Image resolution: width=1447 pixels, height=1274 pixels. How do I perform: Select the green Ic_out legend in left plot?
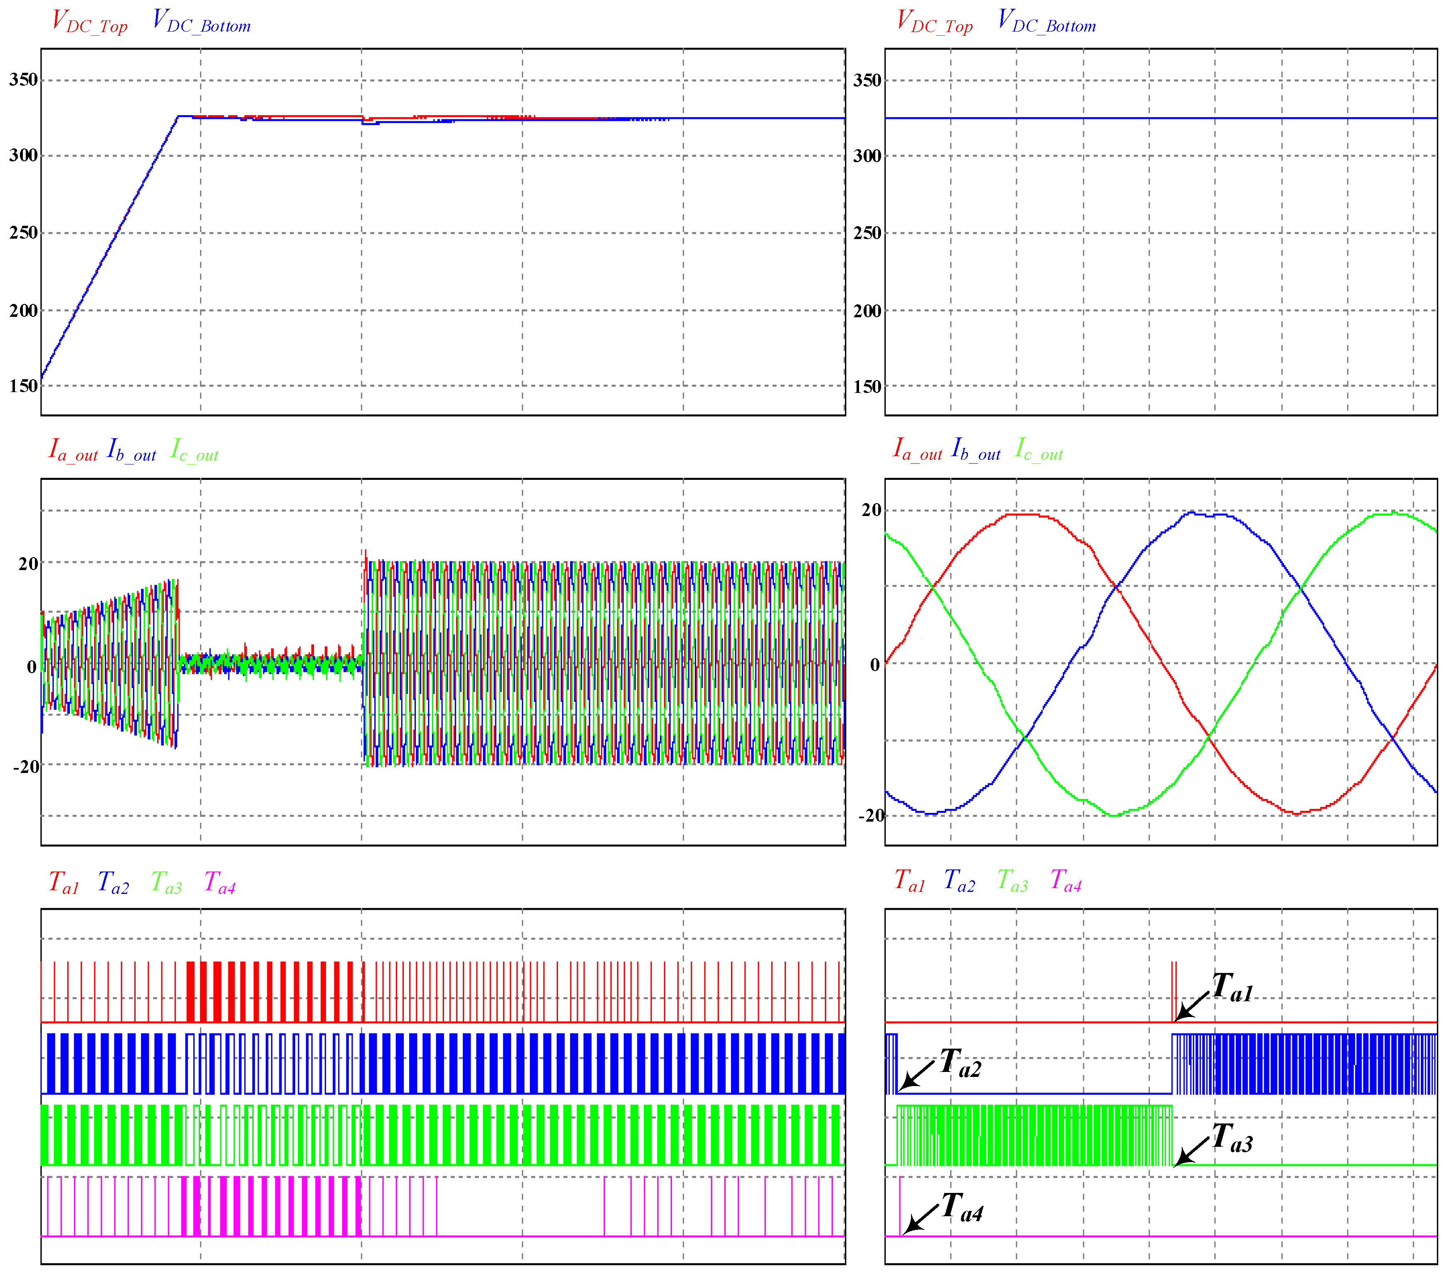195,451
